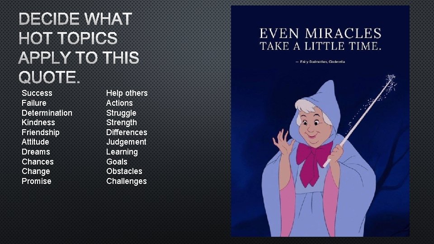The height and width of the screenshot is (244, 434).
Task: Click the Determination topic
Action: click(x=47, y=113)
